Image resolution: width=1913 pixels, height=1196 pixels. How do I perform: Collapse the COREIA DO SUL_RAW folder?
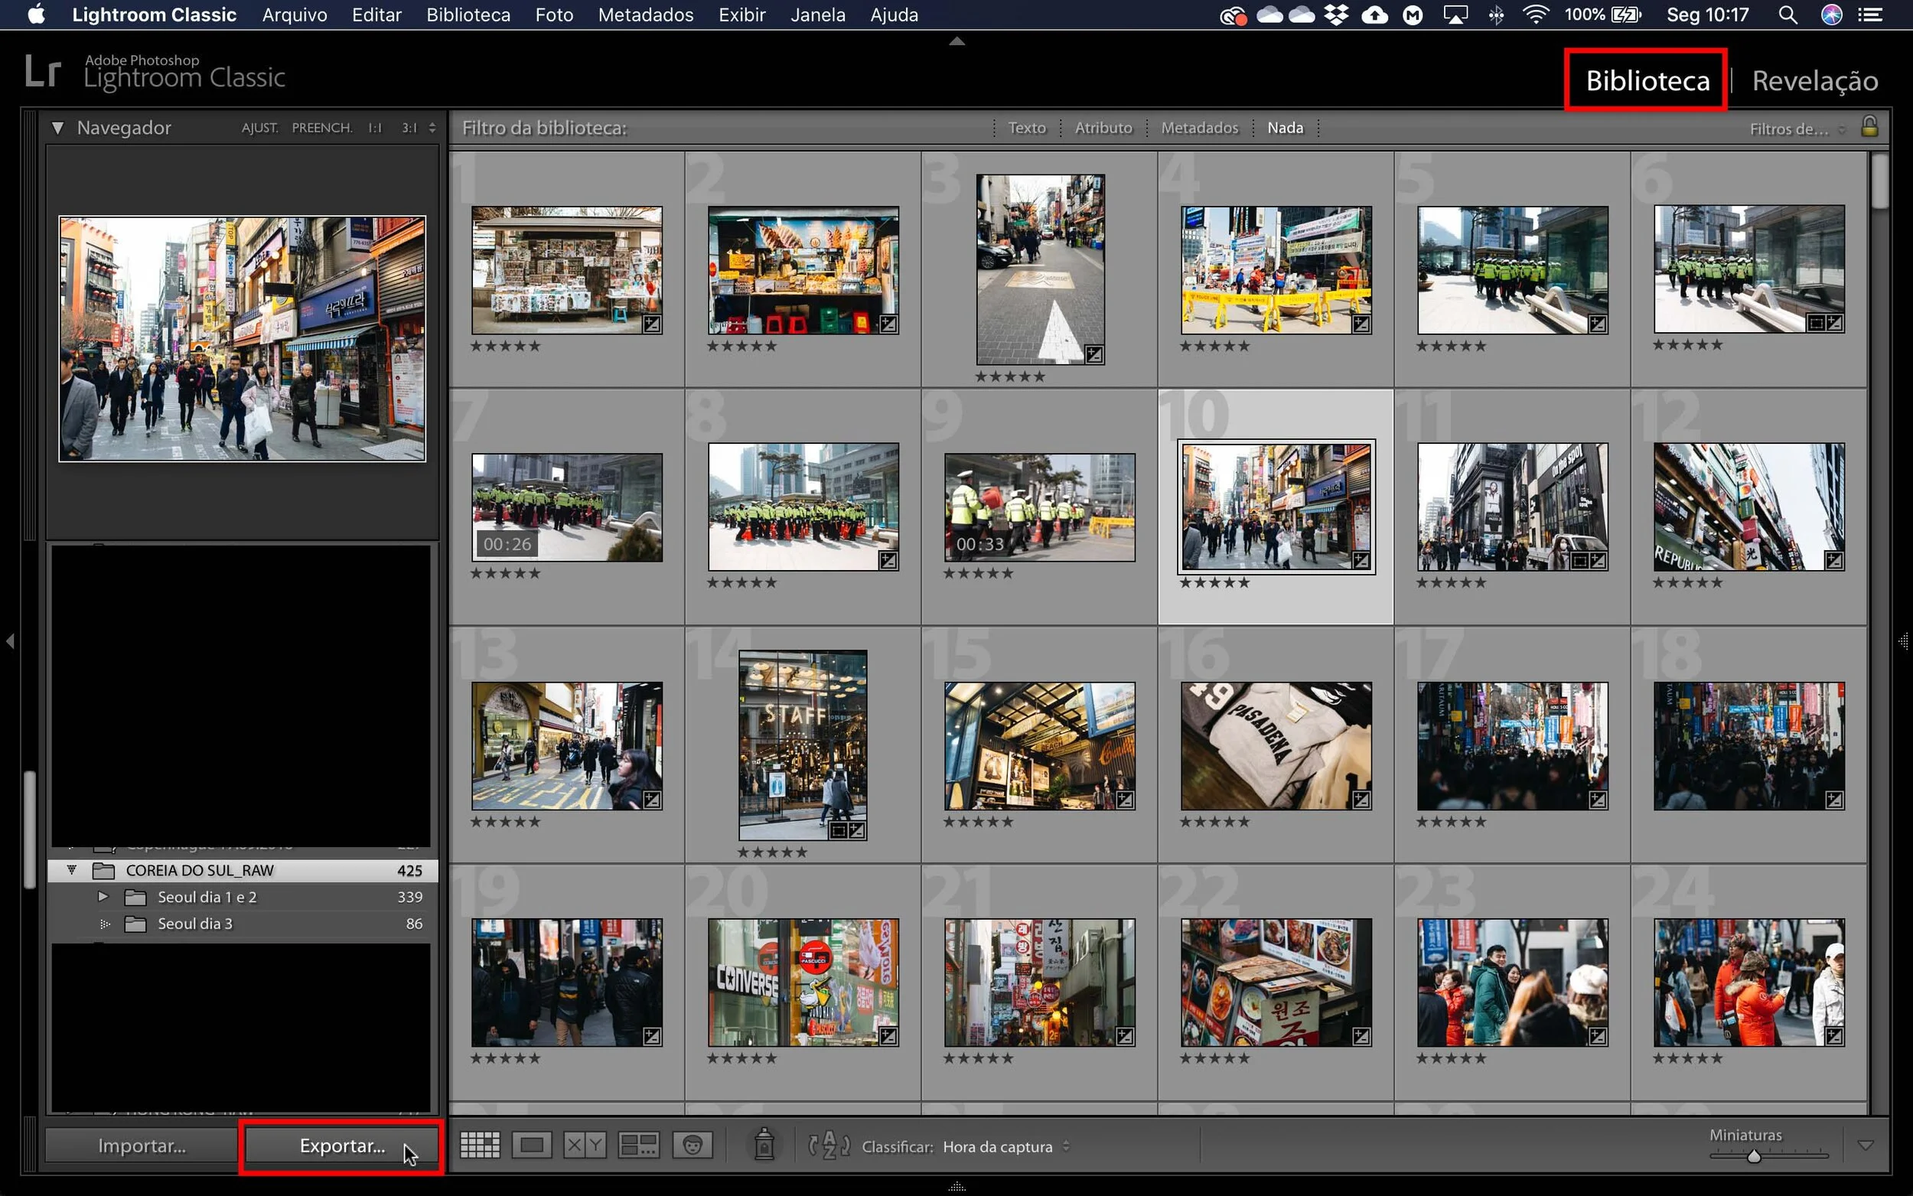tap(72, 870)
